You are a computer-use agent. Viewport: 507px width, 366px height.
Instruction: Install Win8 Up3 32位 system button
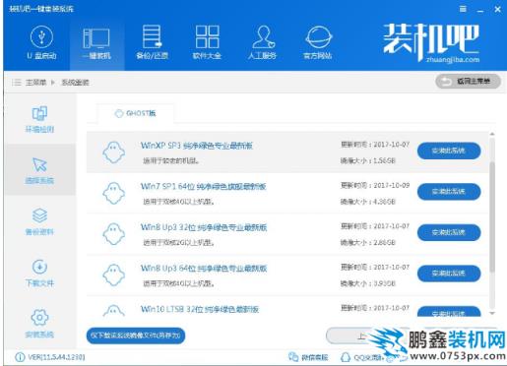[x=449, y=232]
